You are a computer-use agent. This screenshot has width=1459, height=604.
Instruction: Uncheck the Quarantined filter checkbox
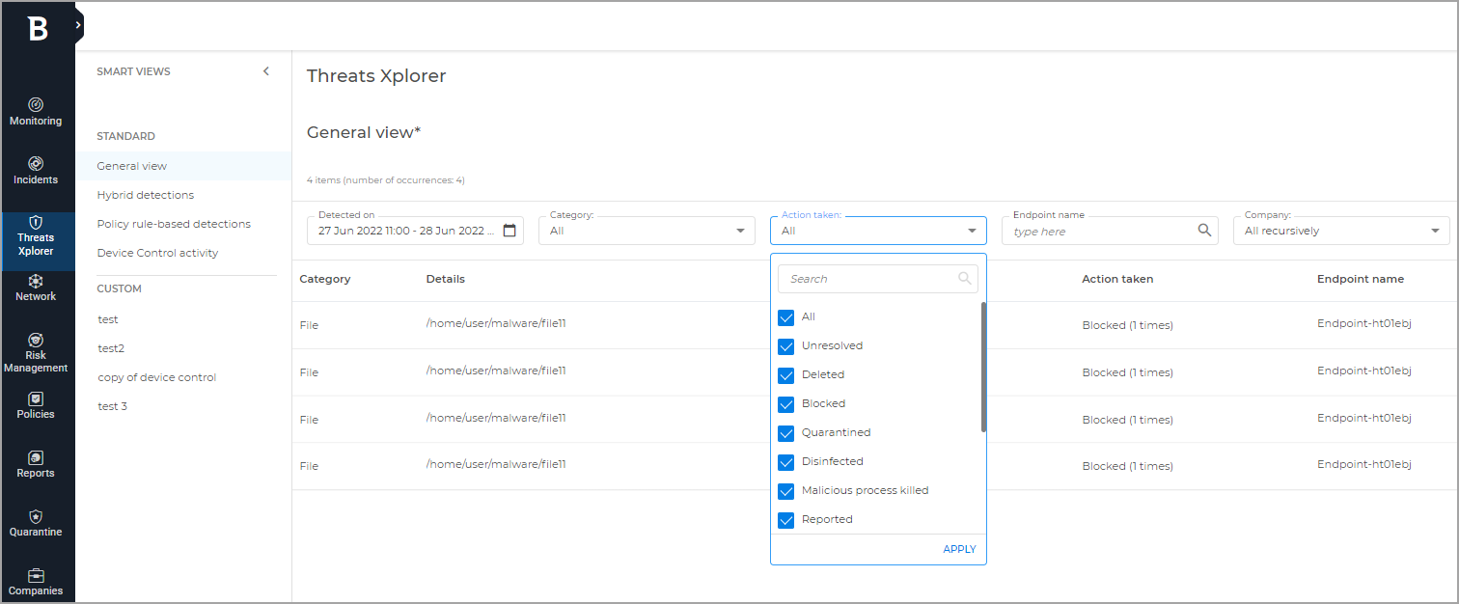coord(785,432)
